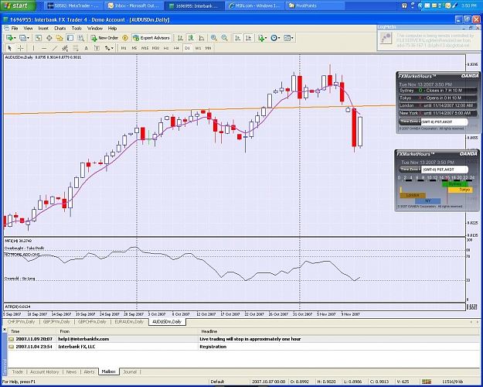The height and width of the screenshot is (387, 483).
Task: Open Time Zone dropdown in upper FXMarketHours widget
Action: [410, 122]
